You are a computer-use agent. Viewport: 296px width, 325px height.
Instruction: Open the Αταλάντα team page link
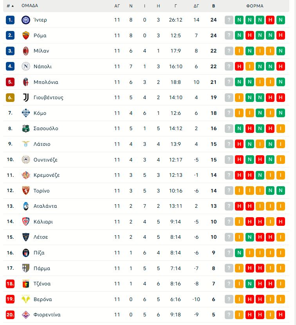point(45,206)
